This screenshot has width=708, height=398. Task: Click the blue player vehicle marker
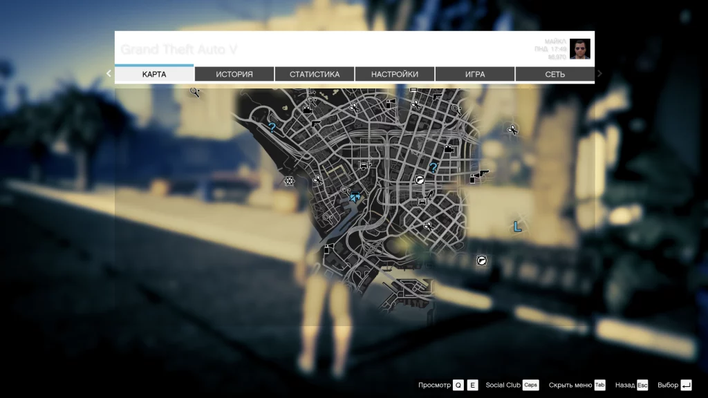(355, 197)
